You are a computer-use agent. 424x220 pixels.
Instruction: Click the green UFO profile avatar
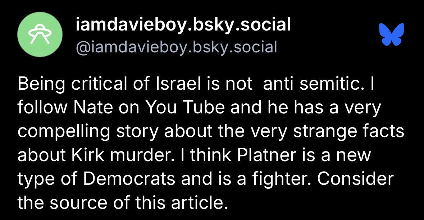click(x=40, y=34)
